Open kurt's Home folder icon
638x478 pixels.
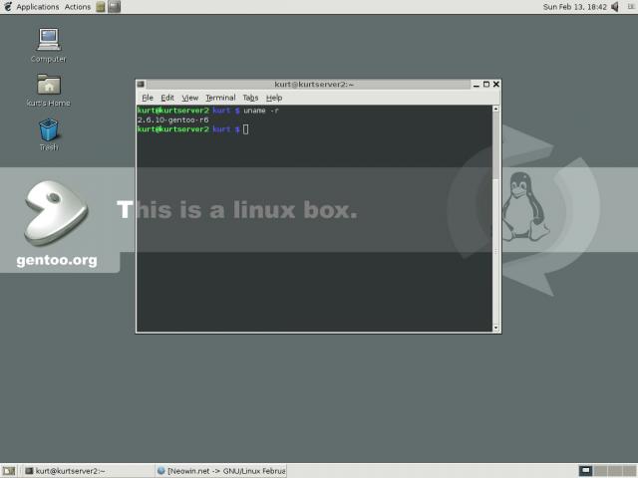point(49,90)
